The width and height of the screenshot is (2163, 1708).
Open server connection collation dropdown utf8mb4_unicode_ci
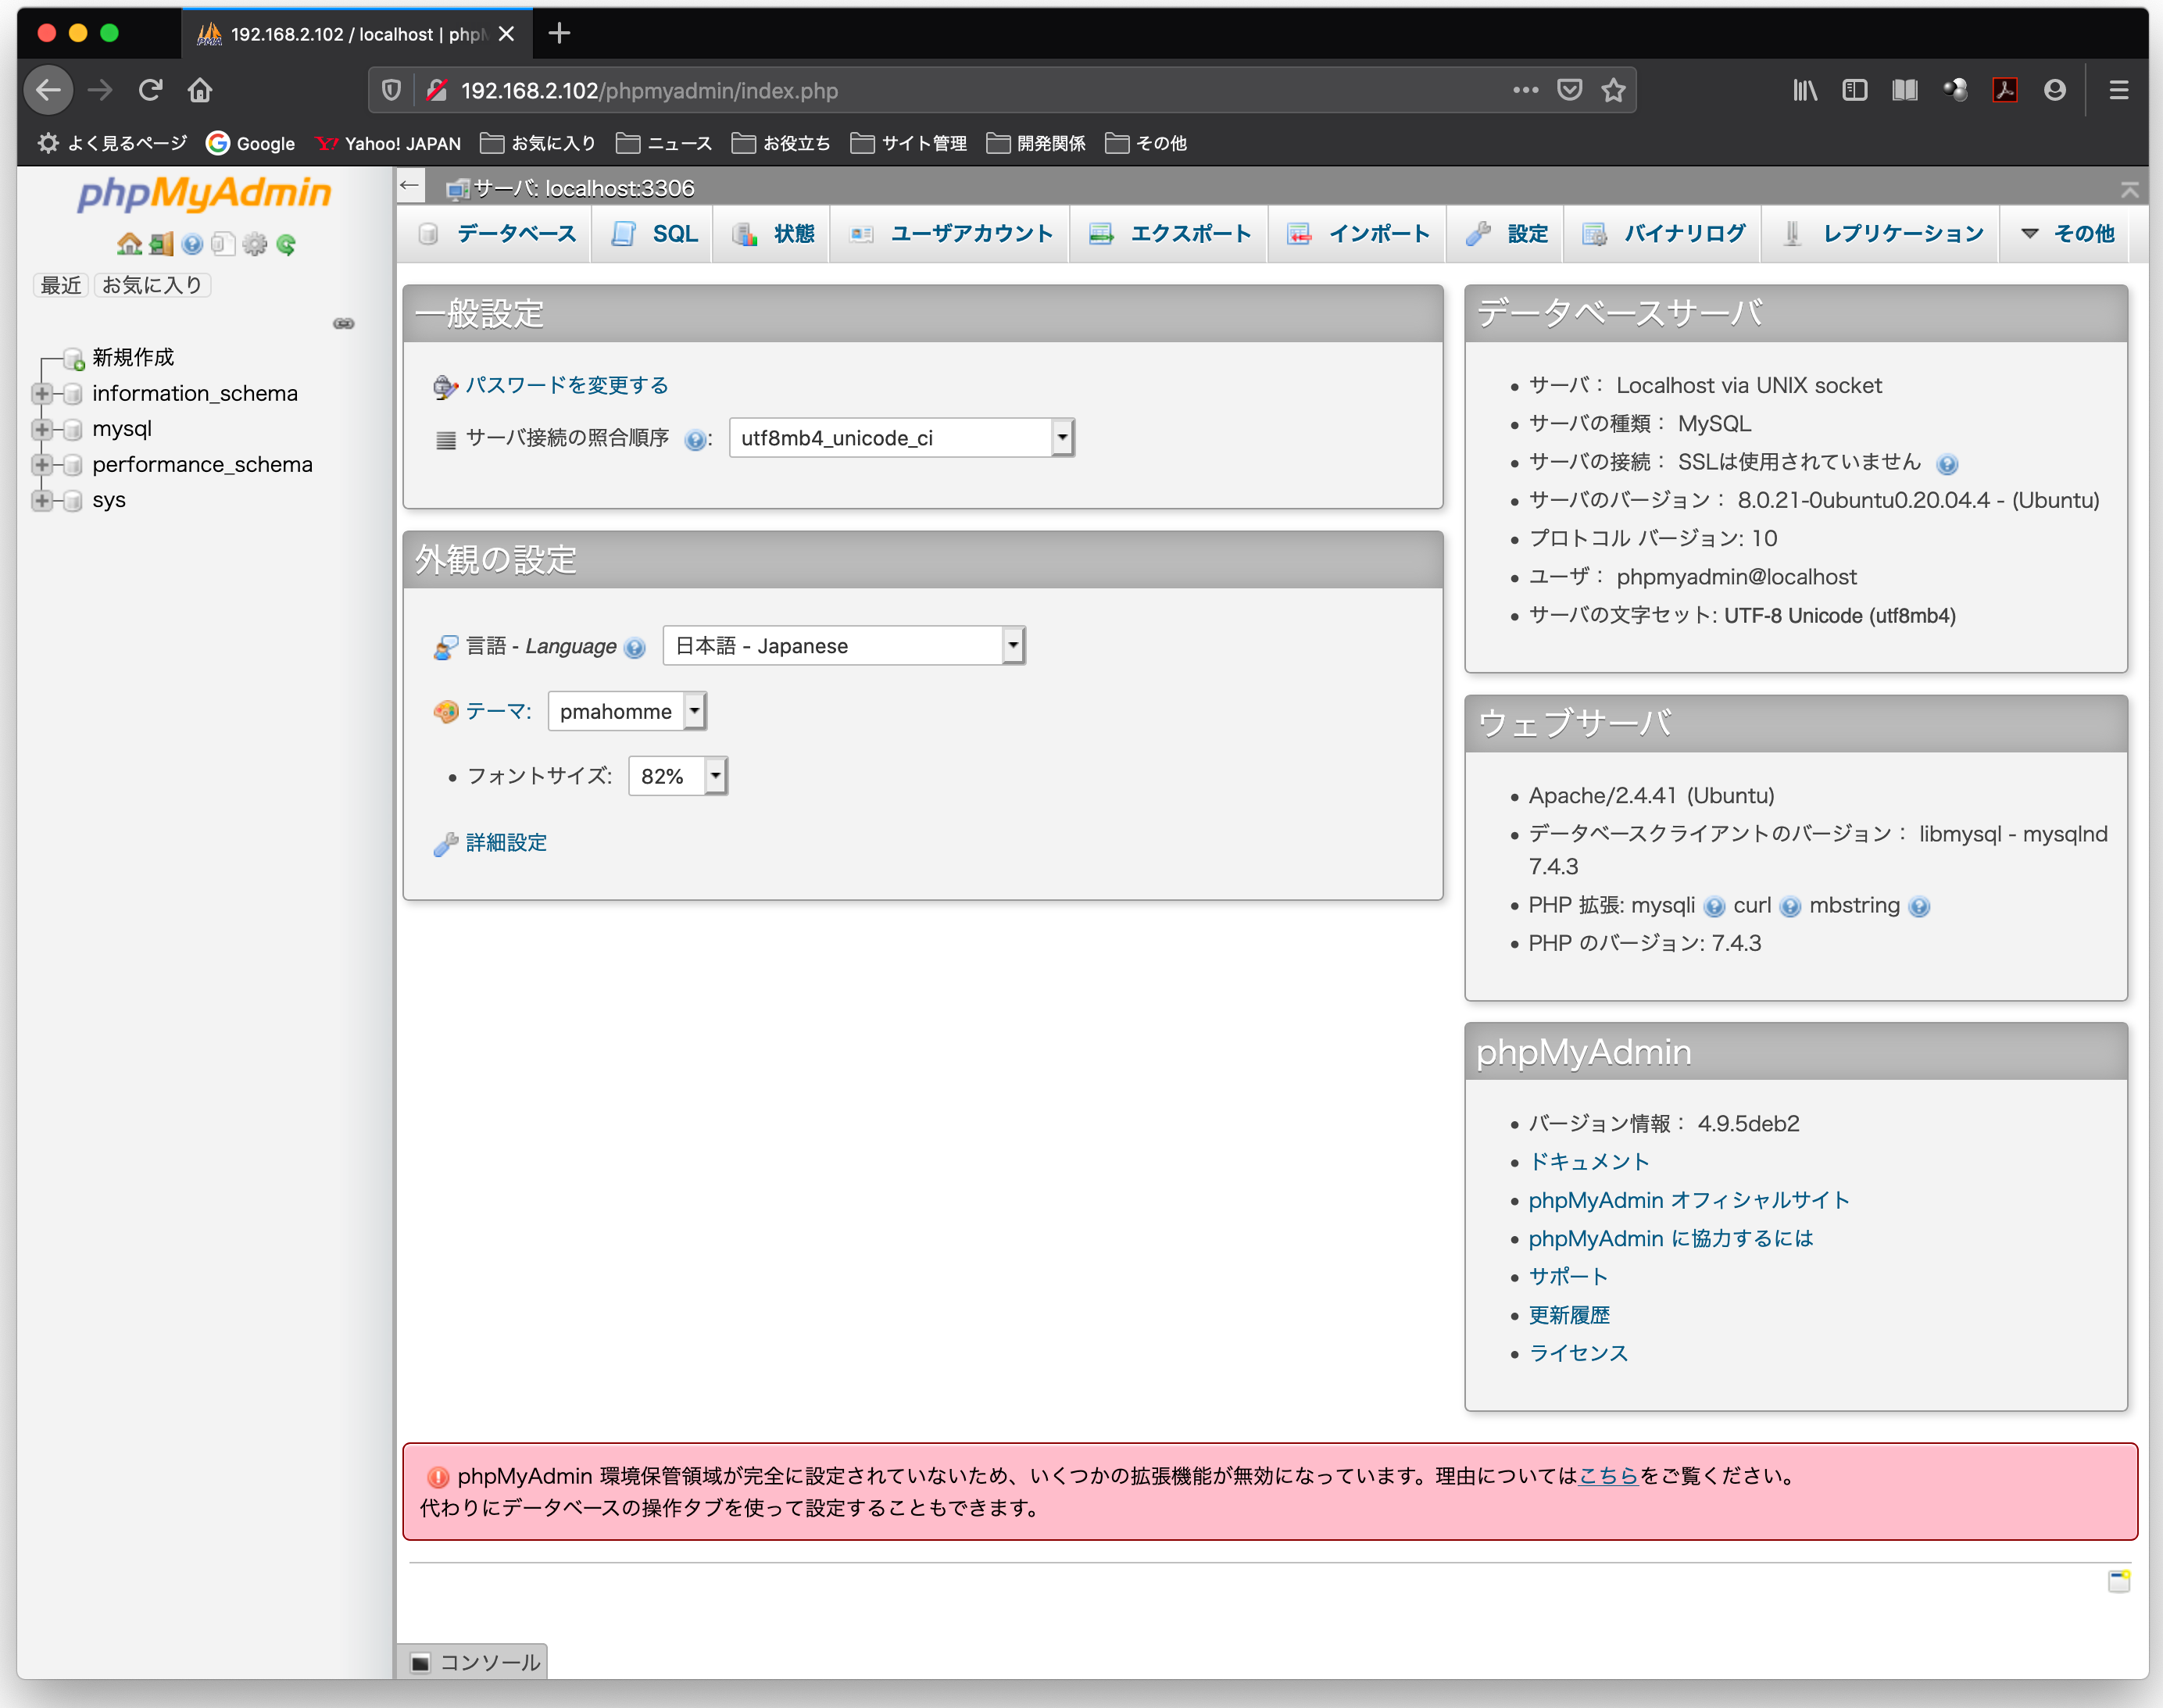(902, 438)
